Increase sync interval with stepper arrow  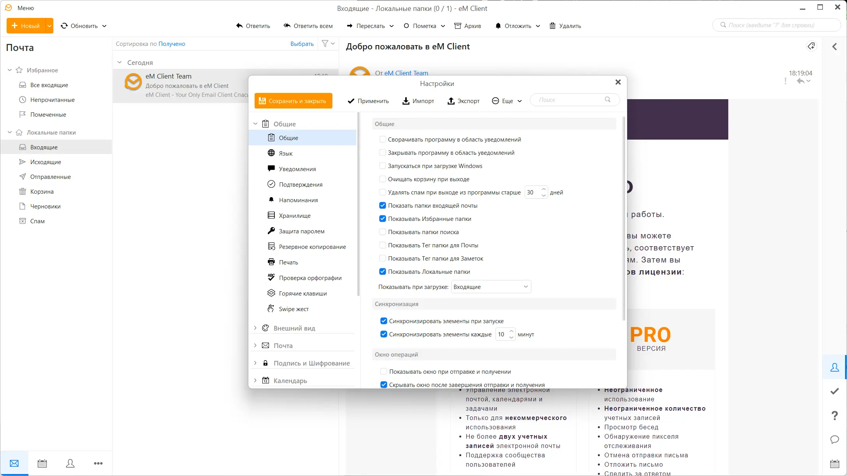[511, 332]
